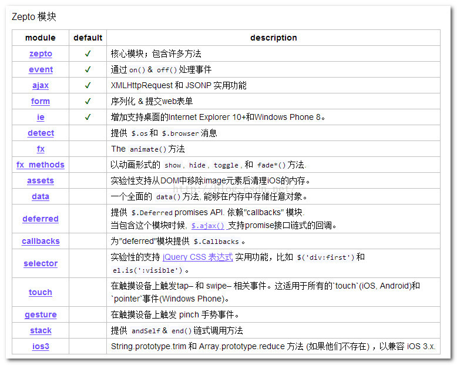Follow the jQuery CSS 表达式 link
Screen dimensions: 457x365
pos(197,257)
